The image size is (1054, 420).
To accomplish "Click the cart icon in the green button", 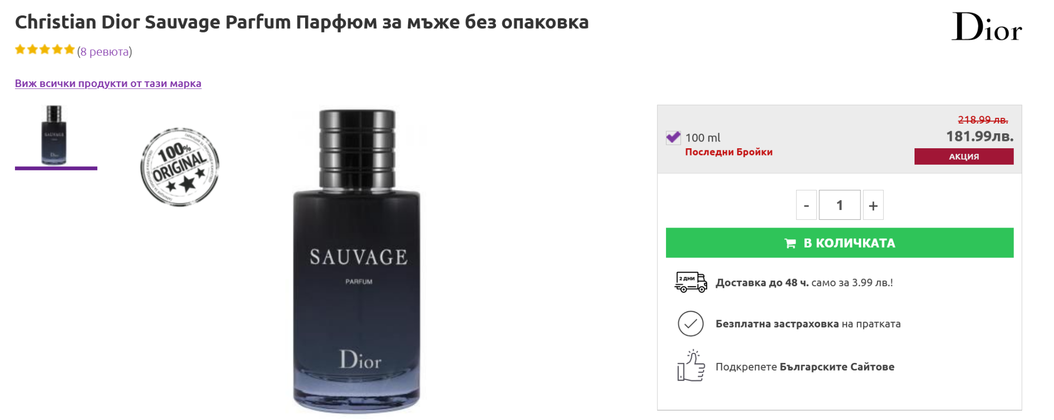I will (790, 243).
